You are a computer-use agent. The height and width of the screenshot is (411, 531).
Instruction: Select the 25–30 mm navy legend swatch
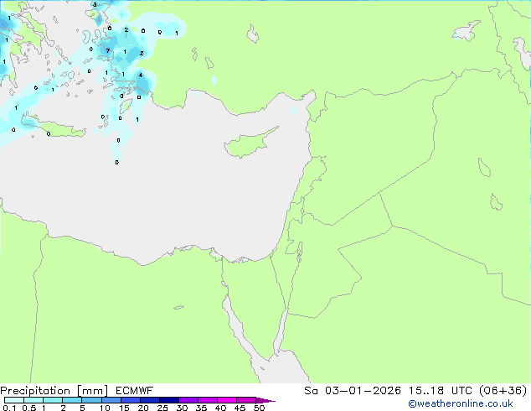pos(168,400)
